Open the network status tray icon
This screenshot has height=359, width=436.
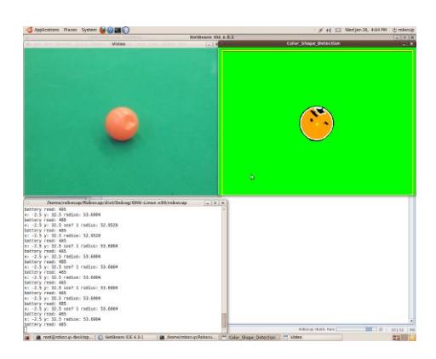321,30
